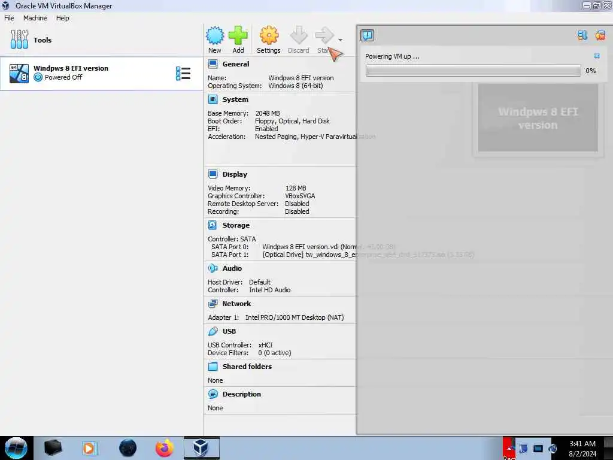Click the green Add machine icon
Viewport: 613px width, 460px height.
coord(238,35)
